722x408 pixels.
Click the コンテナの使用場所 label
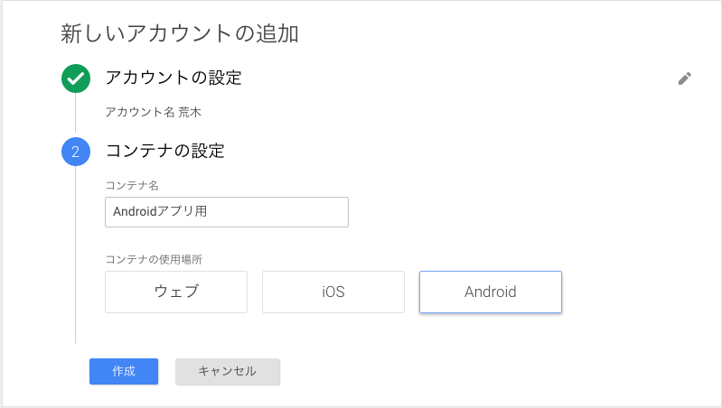pos(154,259)
